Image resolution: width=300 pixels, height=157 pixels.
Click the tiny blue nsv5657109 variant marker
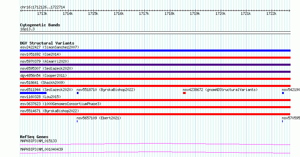coord(77,121)
